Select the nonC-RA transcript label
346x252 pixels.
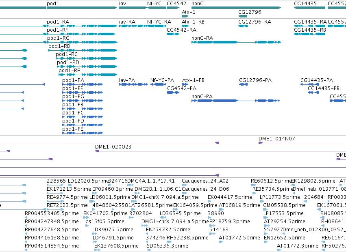(x=202, y=38)
